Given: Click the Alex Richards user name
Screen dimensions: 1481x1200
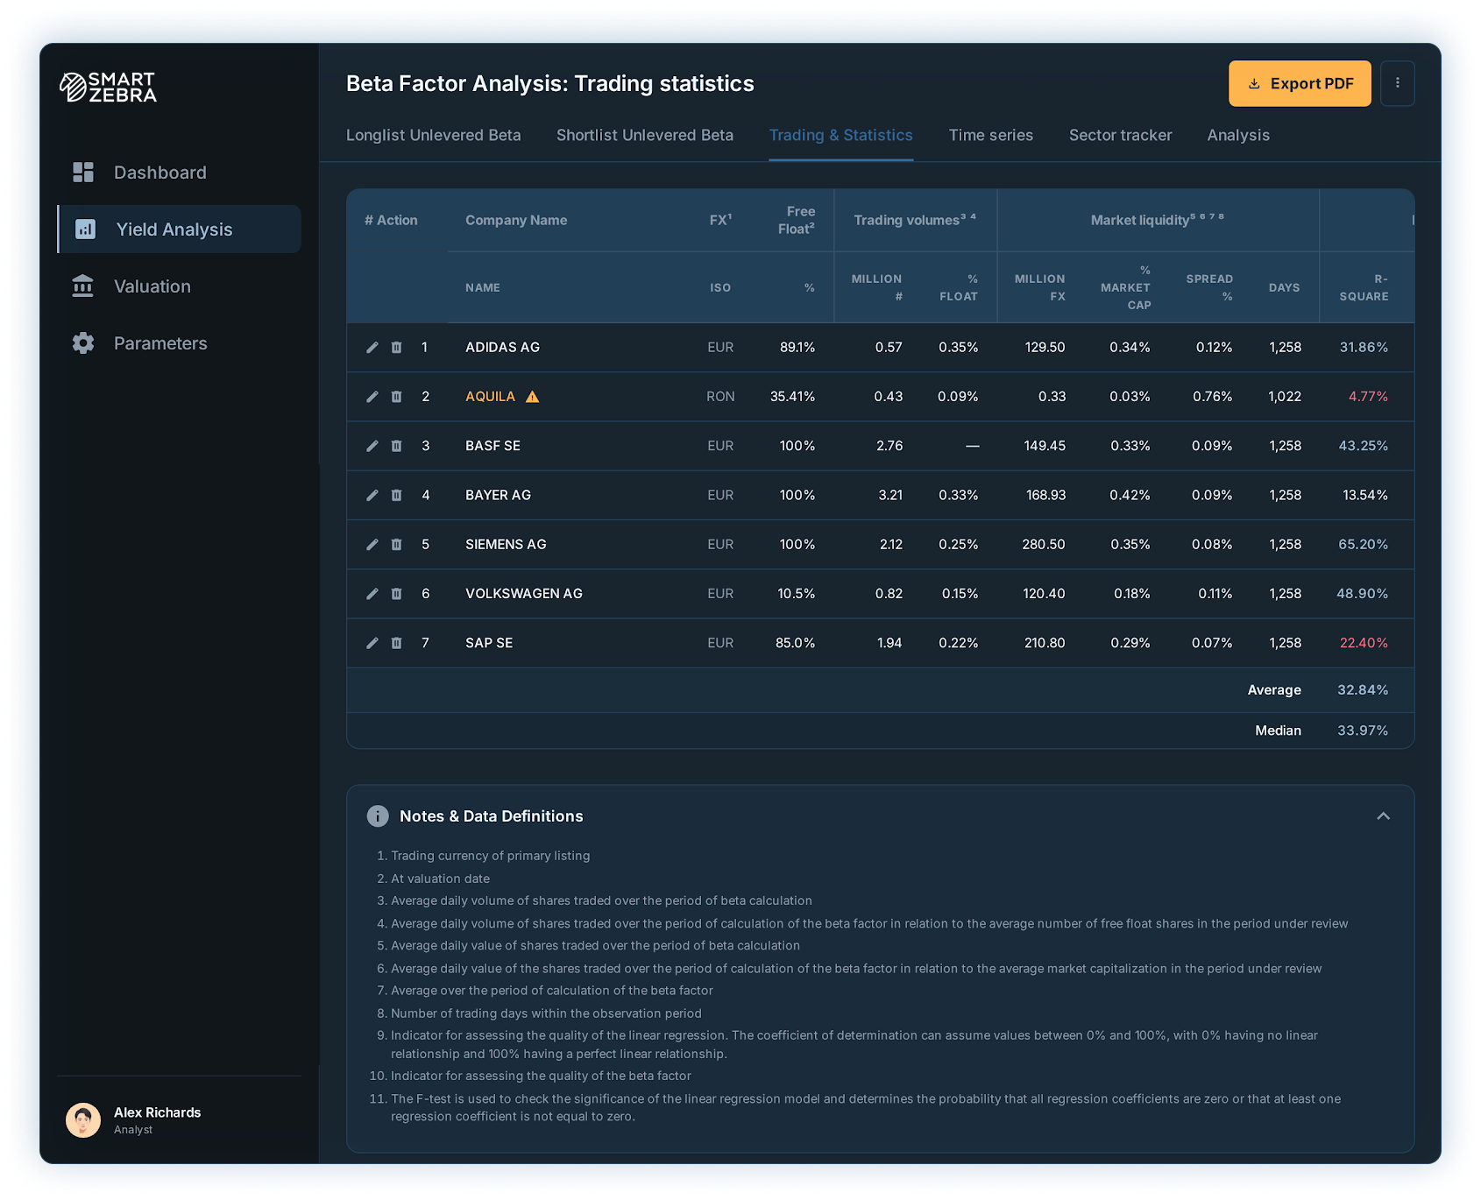Looking at the screenshot, I should (x=158, y=1112).
